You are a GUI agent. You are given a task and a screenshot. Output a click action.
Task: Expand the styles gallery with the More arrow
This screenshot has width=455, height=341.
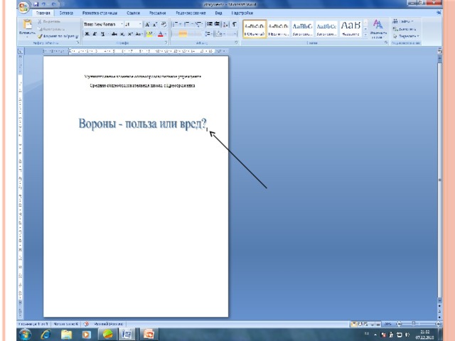365,35
